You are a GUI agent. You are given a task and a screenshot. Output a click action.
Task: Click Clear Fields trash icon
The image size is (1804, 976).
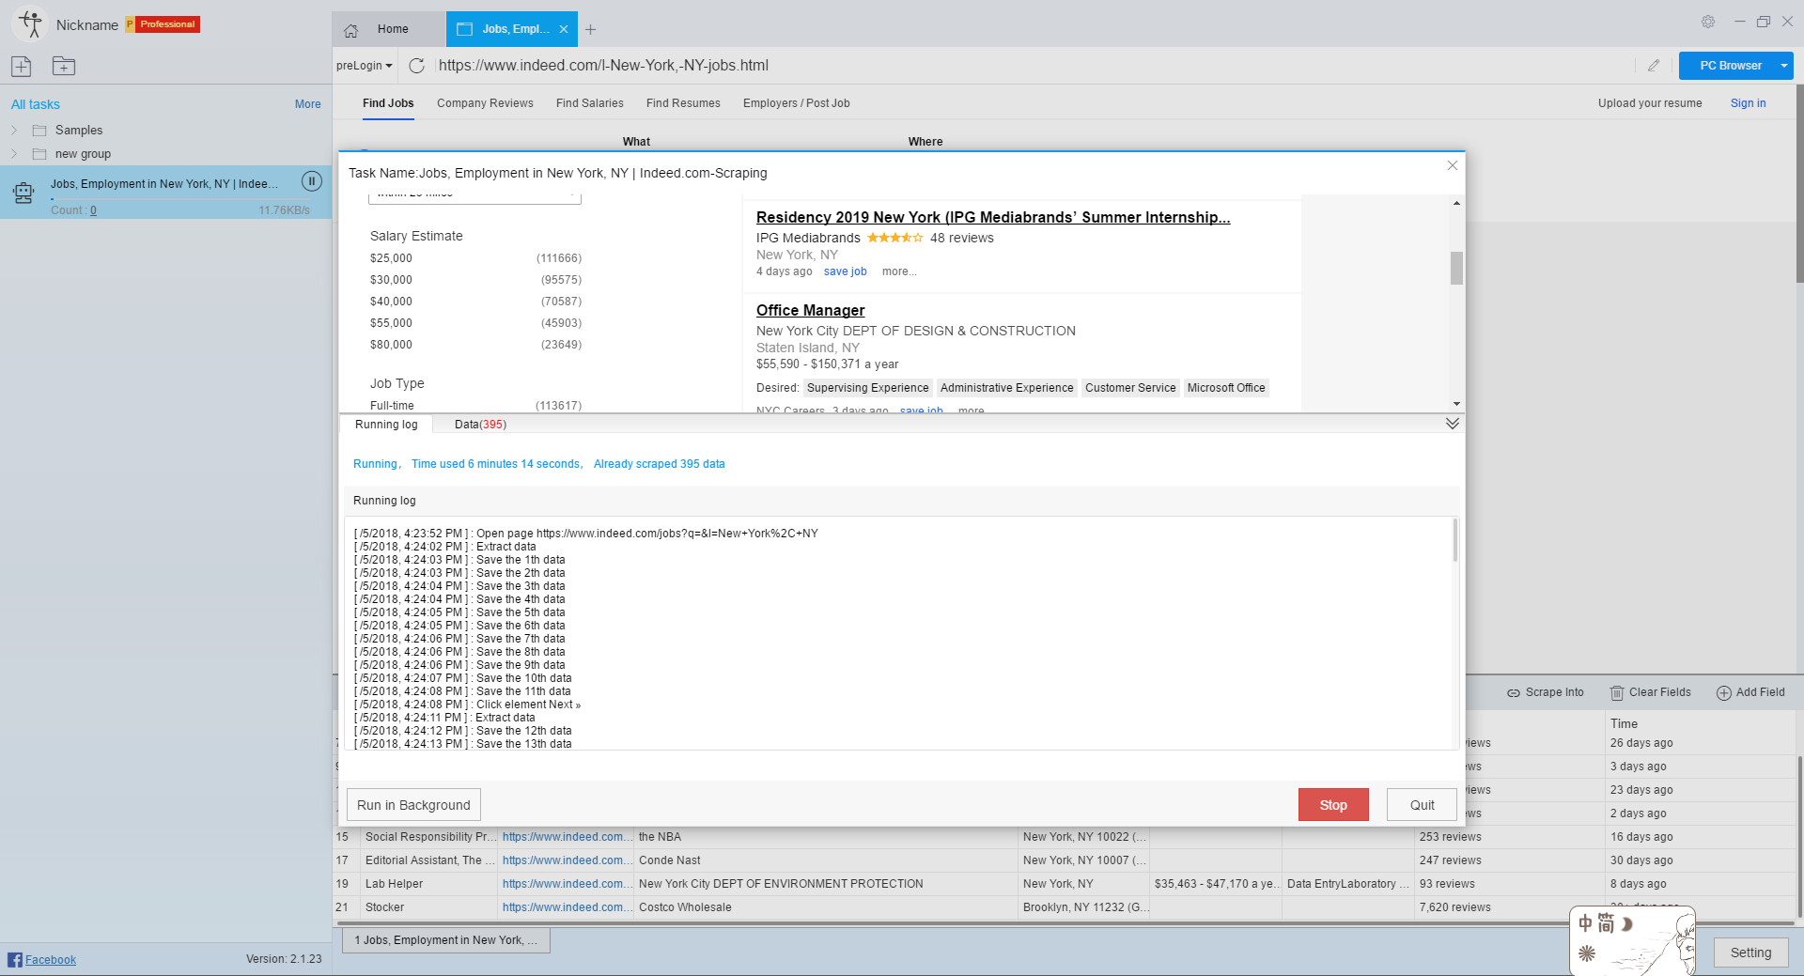(1617, 693)
